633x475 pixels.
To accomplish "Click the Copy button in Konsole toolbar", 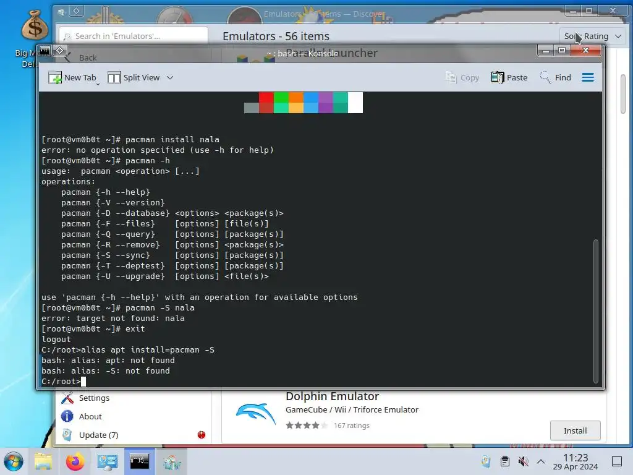I will tap(462, 77).
